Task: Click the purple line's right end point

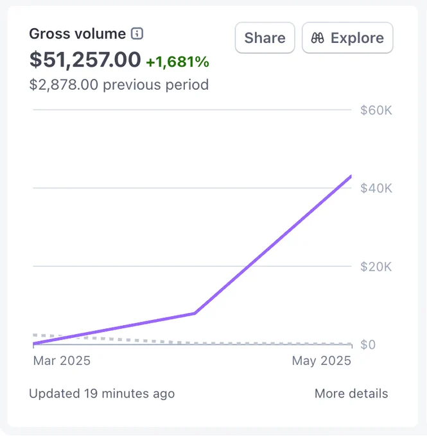Action: 351,176
